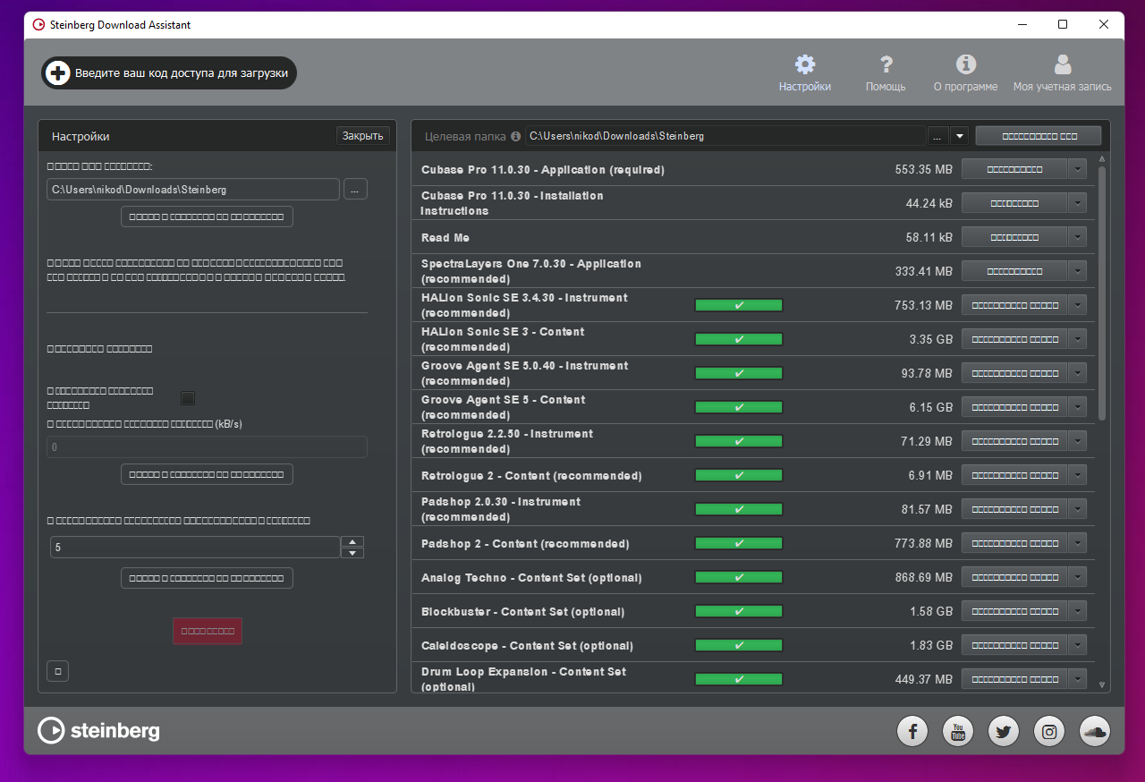Click the plus icon for access code entry
Screen dimensions: 1145x782
57,73
